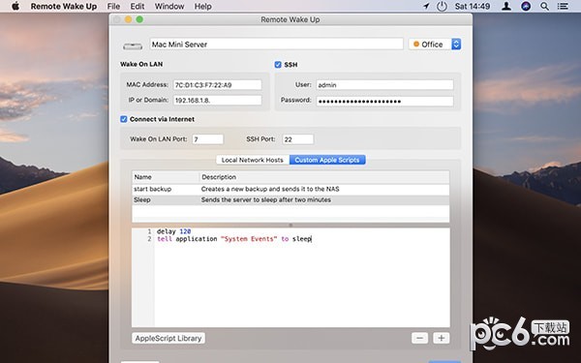Click the menu bar clock Sat 14:49
The width and height of the screenshot is (581, 363).
pyautogui.click(x=473, y=6)
